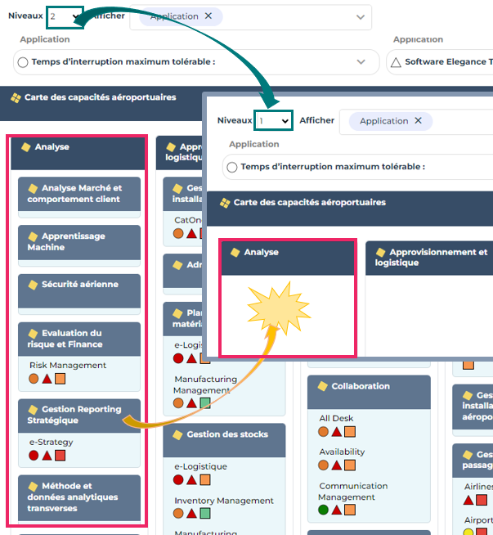The image size is (493, 535).
Task: Click the red circle icon under e-Strategy
Action: coord(34,455)
